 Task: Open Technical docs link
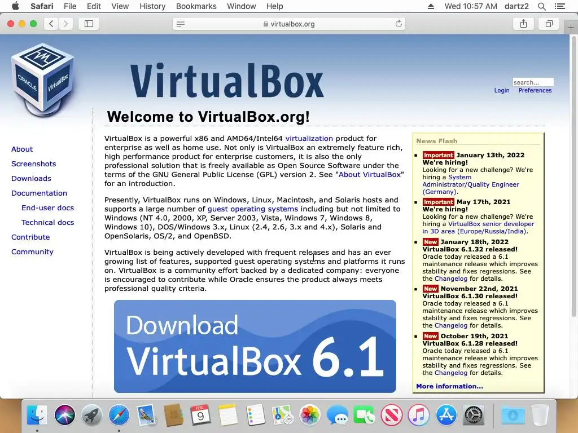[x=47, y=222]
